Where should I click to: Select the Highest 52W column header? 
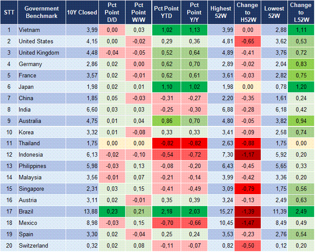point(220,12)
